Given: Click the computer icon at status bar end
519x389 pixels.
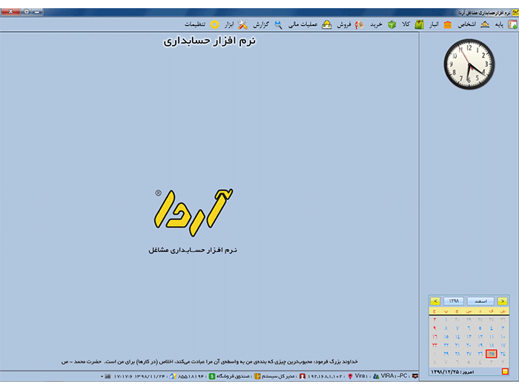Looking at the screenshot, I should (x=414, y=376).
